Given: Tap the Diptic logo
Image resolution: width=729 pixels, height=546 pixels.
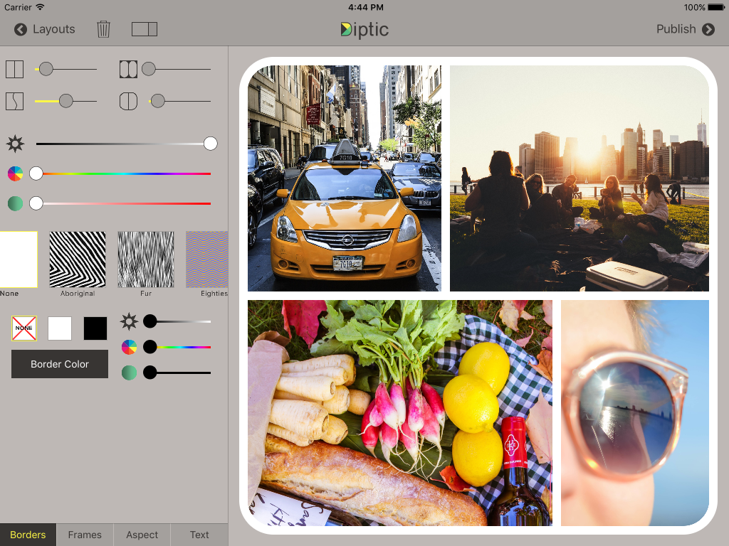Looking at the screenshot, I should pyautogui.click(x=364, y=30).
